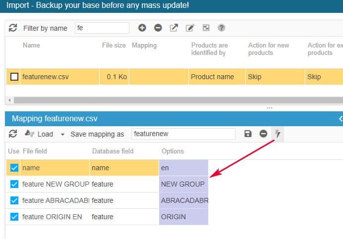This screenshot has height=239, width=343.
Task: Click the add file plus icon
Action: [142, 28]
